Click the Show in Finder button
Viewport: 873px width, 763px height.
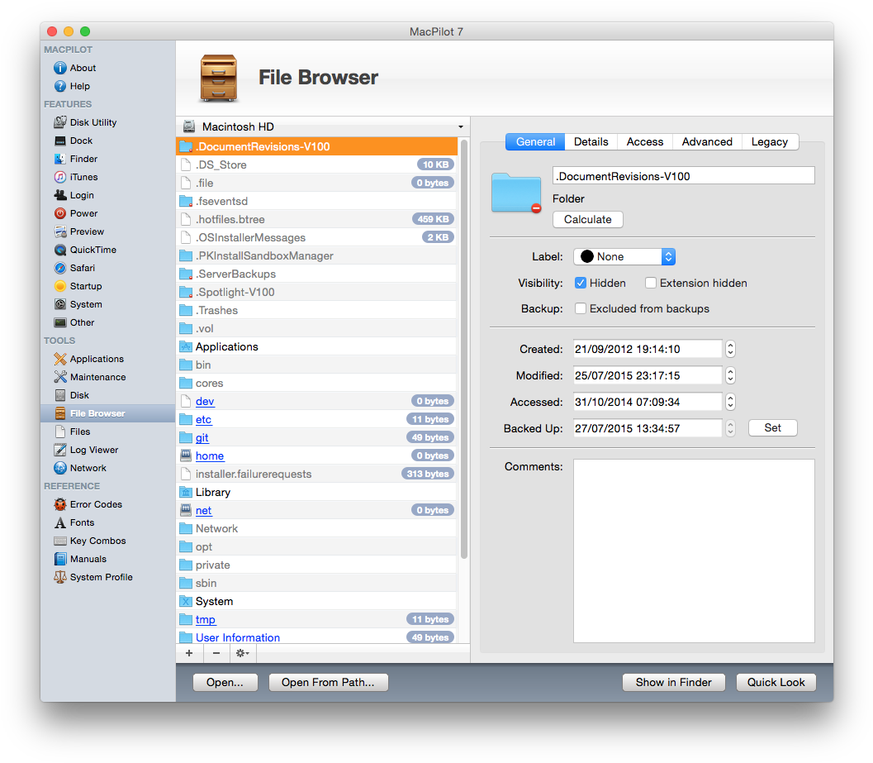673,682
